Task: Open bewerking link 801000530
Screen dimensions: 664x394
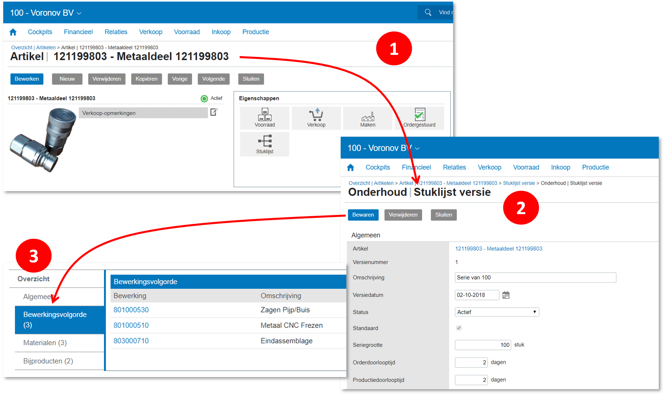Action: pos(131,310)
